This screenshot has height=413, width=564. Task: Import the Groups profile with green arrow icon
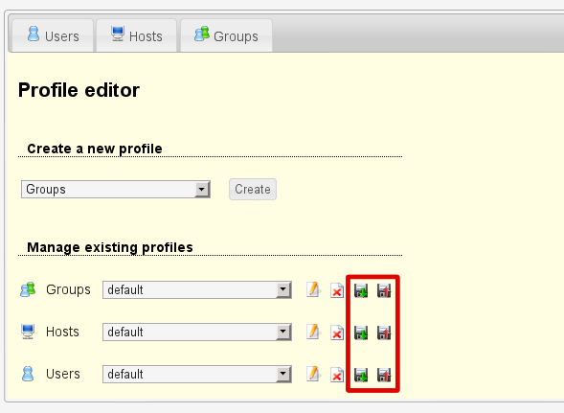(361, 290)
